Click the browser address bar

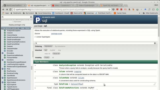point(62,9)
